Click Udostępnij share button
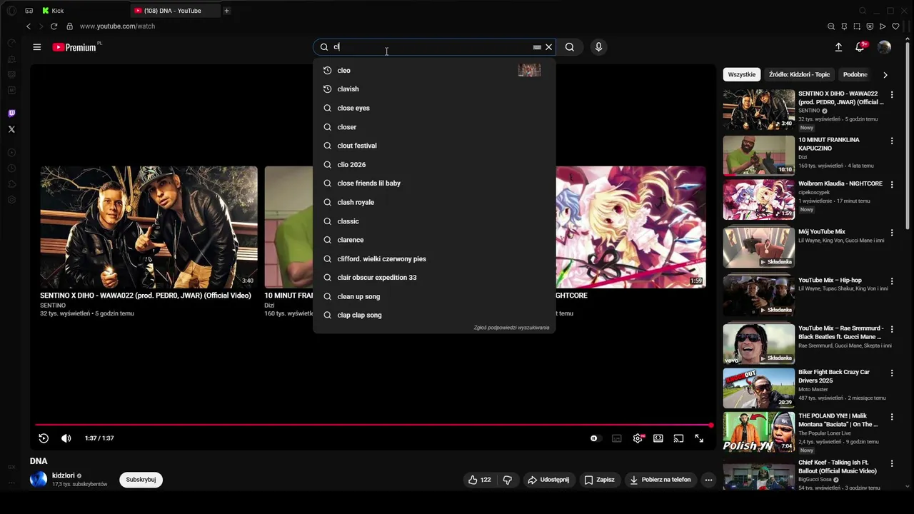Screen dimensions: 914x514 [548, 480]
